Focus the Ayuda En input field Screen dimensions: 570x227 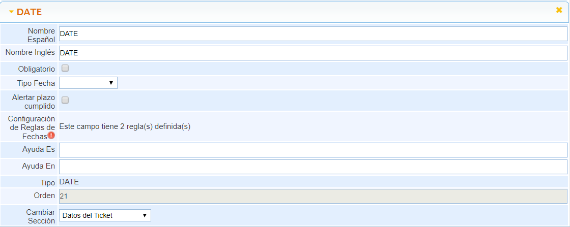coord(312,167)
